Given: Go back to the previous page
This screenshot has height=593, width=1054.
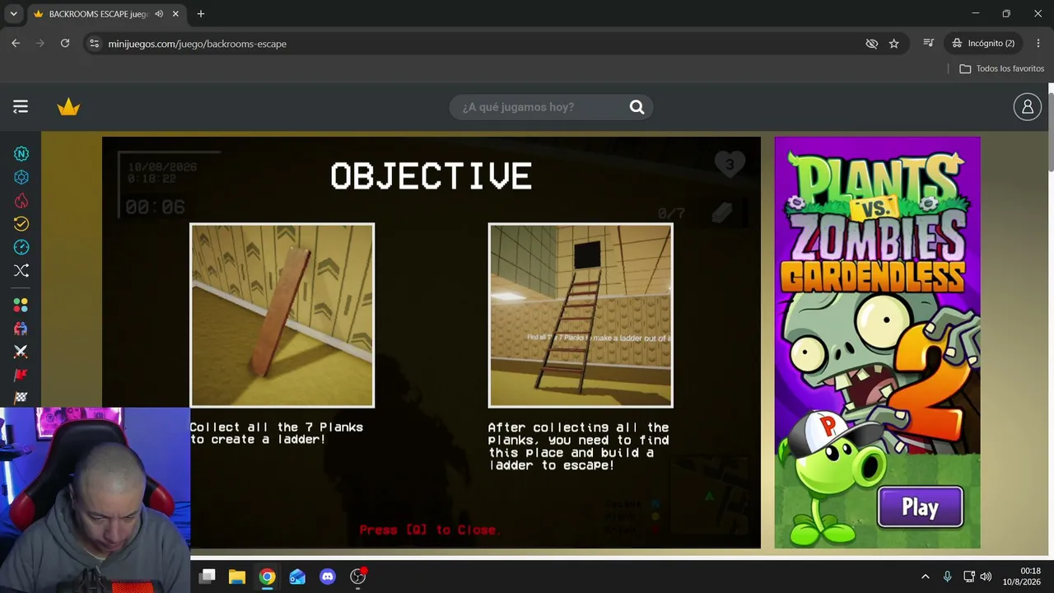Looking at the screenshot, I should [16, 44].
